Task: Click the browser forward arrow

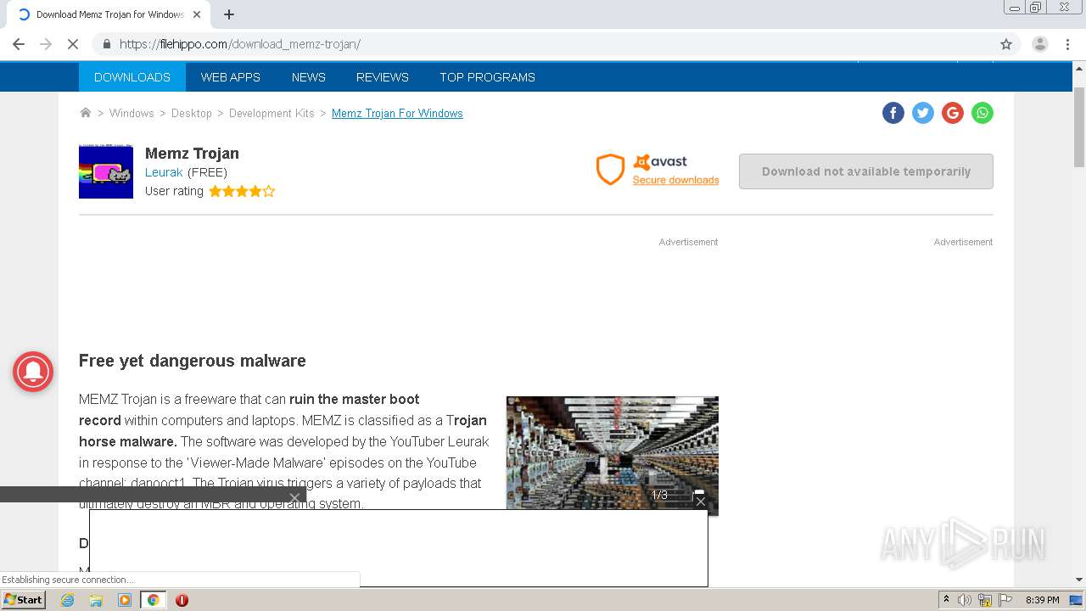Action: (x=46, y=44)
